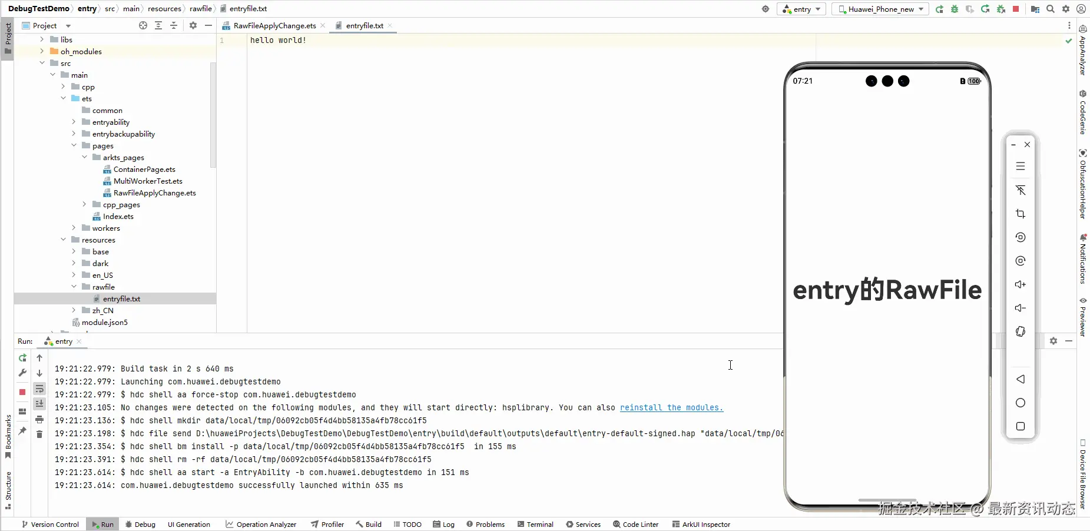
Task: Open the Huawei_Phone_new device dropdown
Action: click(x=880, y=9)
